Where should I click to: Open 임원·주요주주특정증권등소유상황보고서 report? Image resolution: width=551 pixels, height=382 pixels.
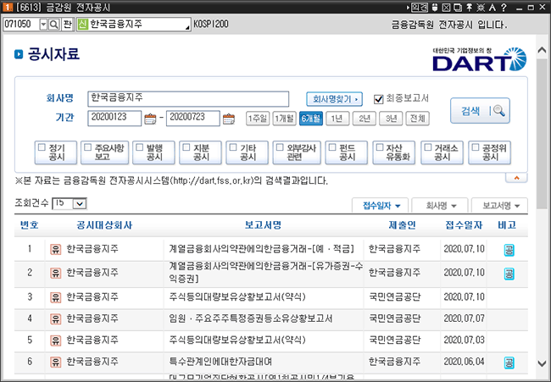point(251,318)
